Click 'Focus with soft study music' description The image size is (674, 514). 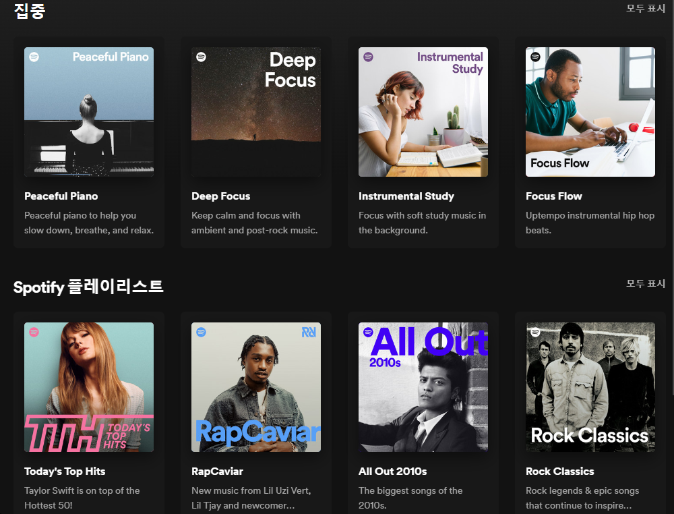click(x=423, y=223)
